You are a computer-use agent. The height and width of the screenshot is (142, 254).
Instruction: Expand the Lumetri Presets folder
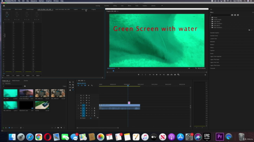(x=210, y=19)
